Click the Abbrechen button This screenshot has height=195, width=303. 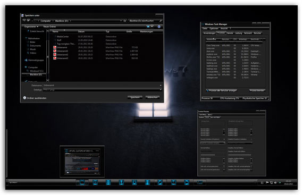pos(153,97)
